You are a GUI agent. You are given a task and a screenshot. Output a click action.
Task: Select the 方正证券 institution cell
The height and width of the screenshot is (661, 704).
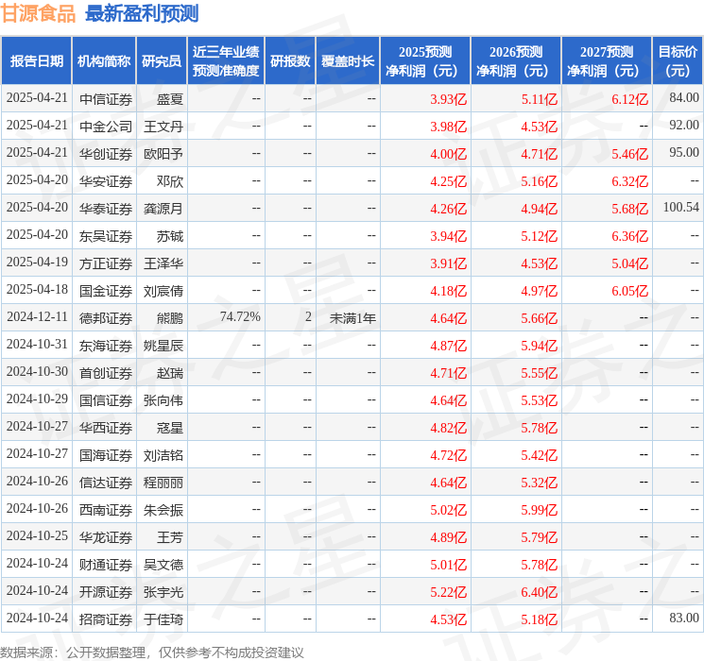[x=106, y=263]
